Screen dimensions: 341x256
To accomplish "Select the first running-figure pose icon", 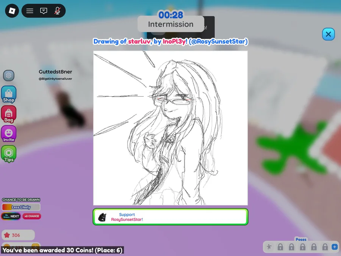I will pos(269,247).
